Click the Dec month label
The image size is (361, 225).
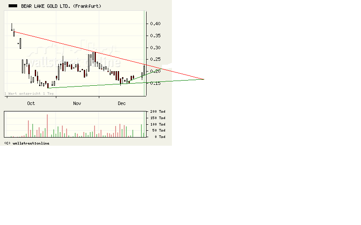pos(122,103)
